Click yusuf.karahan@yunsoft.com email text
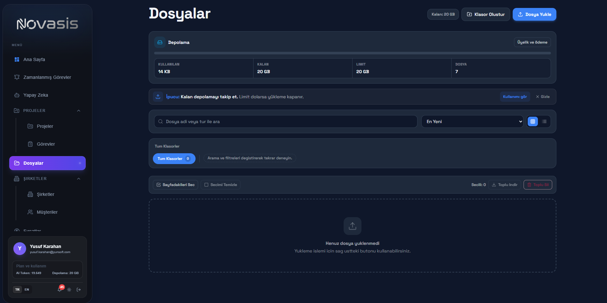 (50, 252)
